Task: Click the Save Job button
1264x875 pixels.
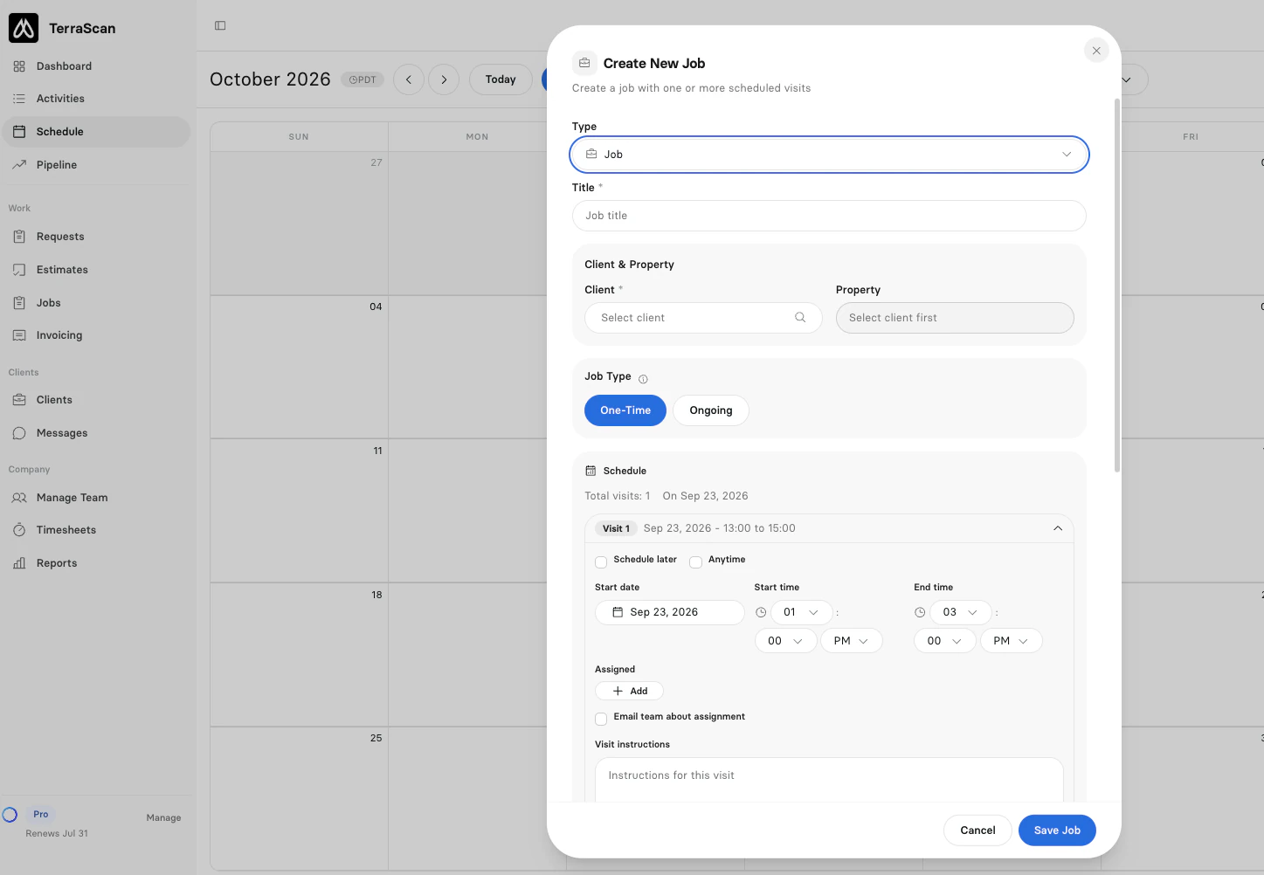Action: pos(1057,830)
